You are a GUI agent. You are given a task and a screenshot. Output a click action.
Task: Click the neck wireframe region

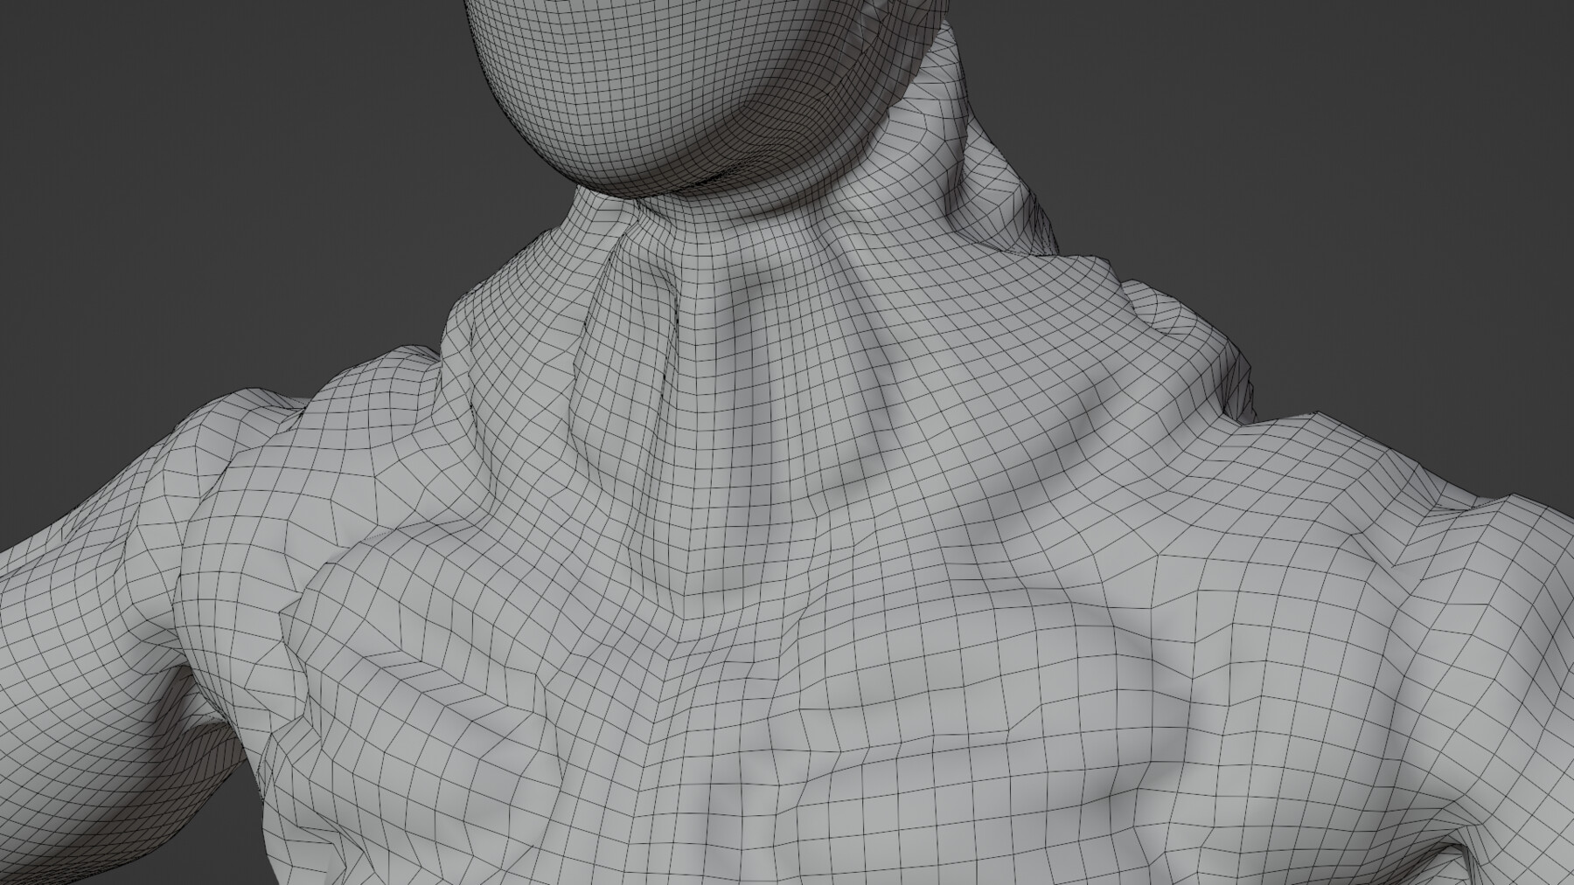click(761, 306)
